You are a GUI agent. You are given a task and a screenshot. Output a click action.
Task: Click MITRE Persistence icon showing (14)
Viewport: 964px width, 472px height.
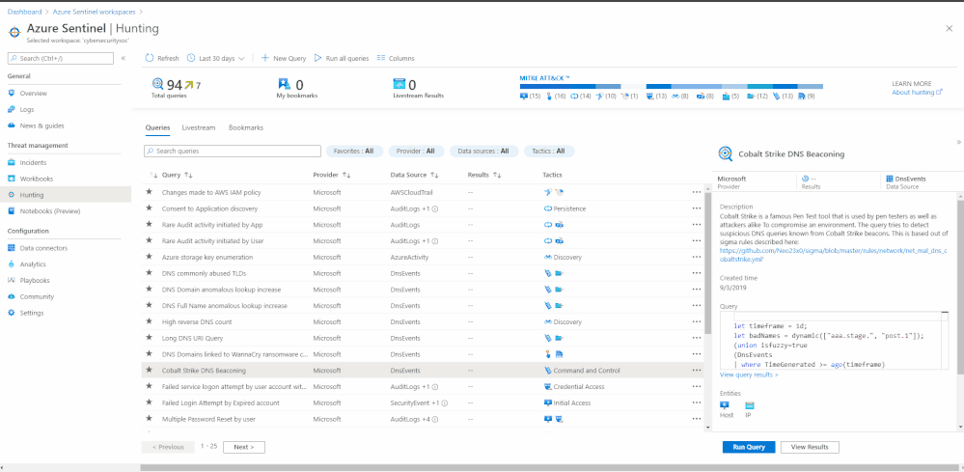coord(574,97)
